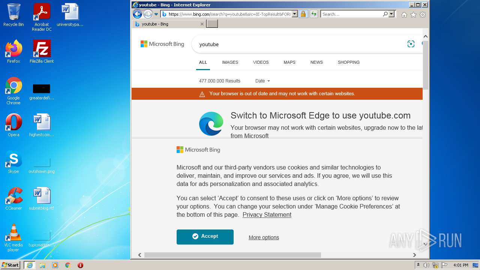
Task: Select the Opera desktop icon
Action: pos(13,125)
